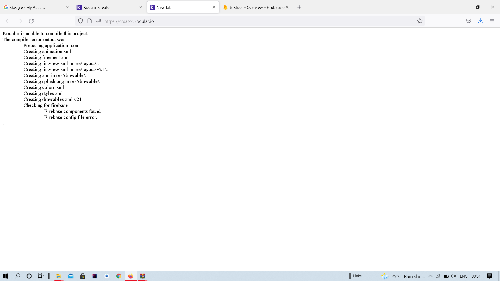500x281 pixels.
Task: Open IntelliJ IDEA from the taskbar
Action: [x=95, y=276]
